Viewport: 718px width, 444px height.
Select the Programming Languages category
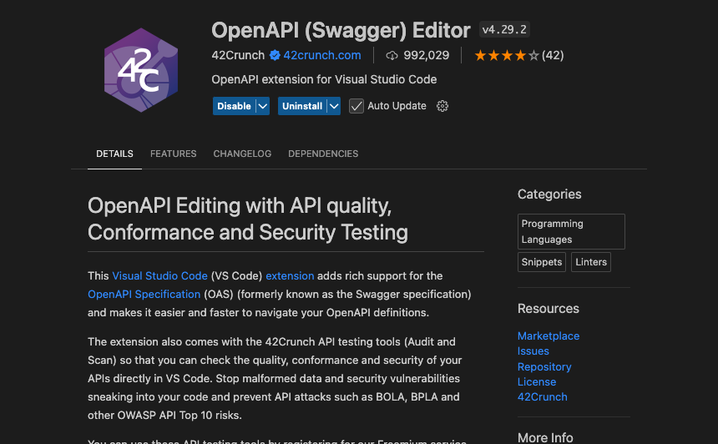tap(571, 232)
